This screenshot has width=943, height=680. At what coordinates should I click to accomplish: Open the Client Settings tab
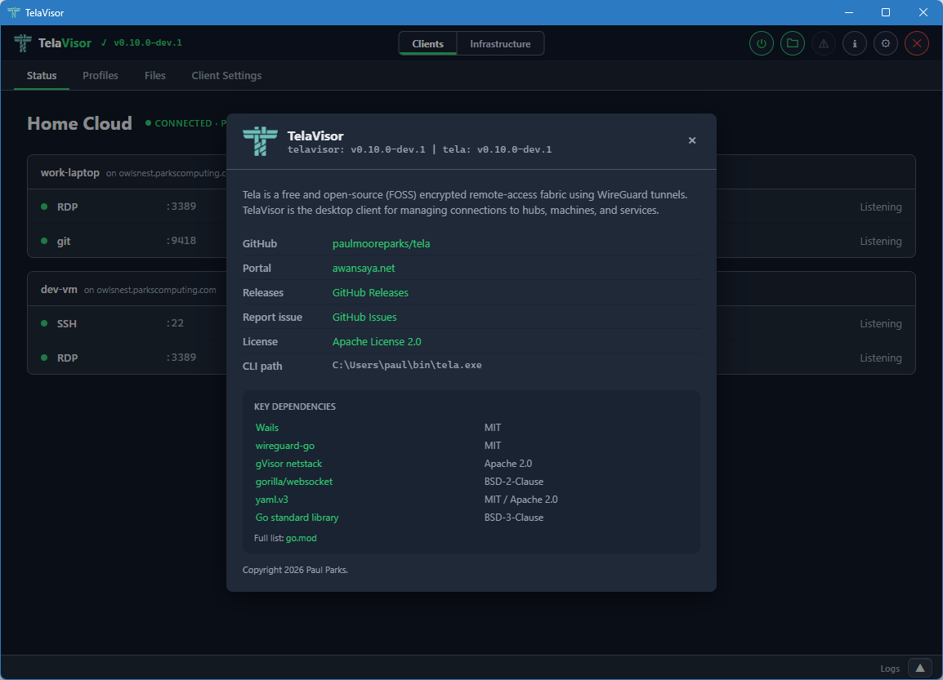click(x=226, y=76)
